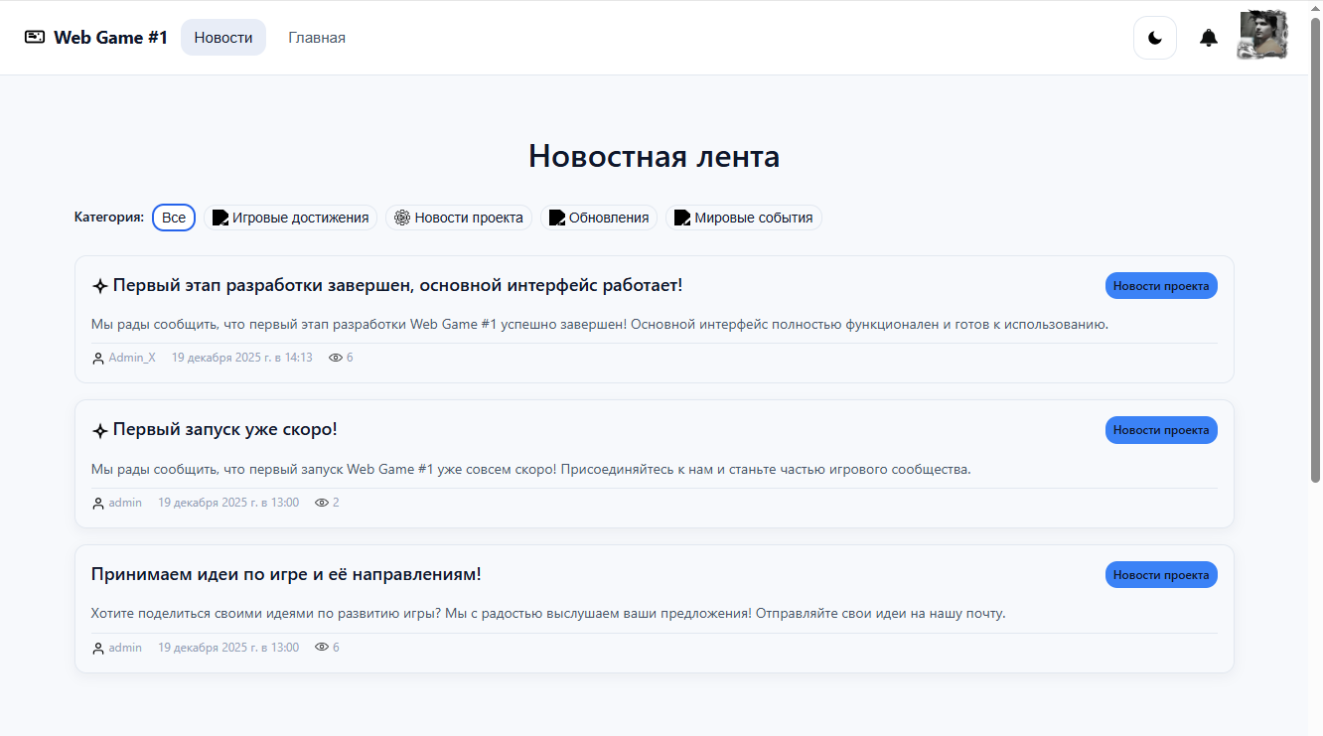Screen dimensions: 1323x736
Task: Activate the Игровые достижения filter
Action: [x=290, y=218]
